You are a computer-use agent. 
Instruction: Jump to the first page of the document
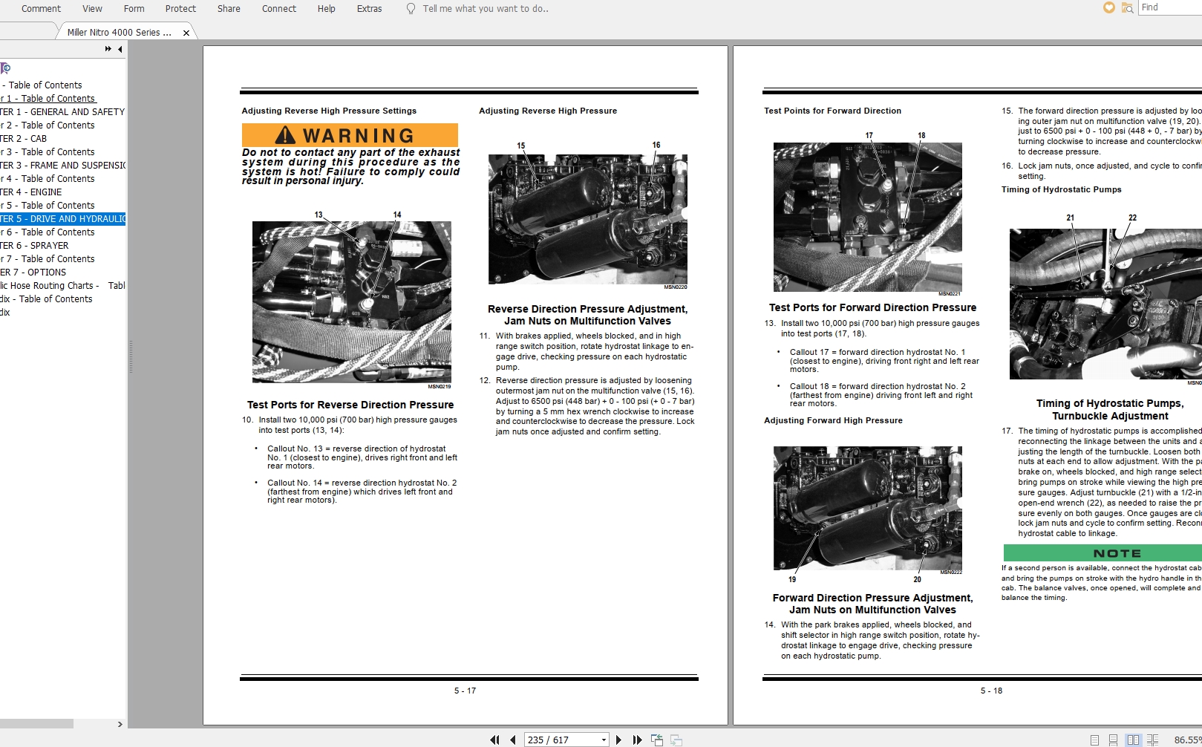tap(495, 740)
